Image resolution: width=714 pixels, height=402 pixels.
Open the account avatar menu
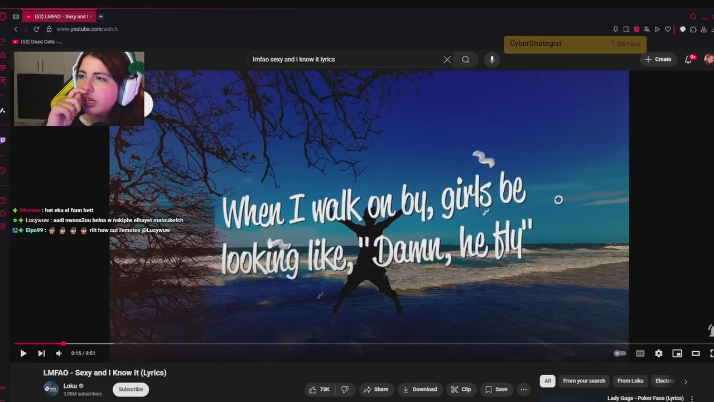(x=710, y=59)
